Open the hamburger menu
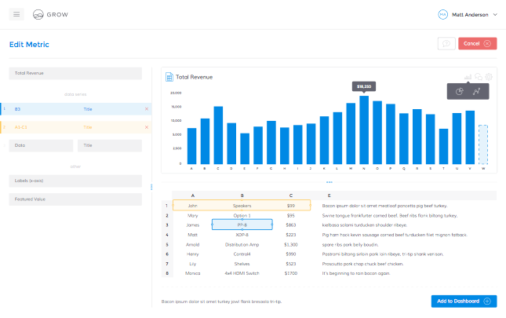The width and height of the screenshot is (506, 318). point(17,14)
